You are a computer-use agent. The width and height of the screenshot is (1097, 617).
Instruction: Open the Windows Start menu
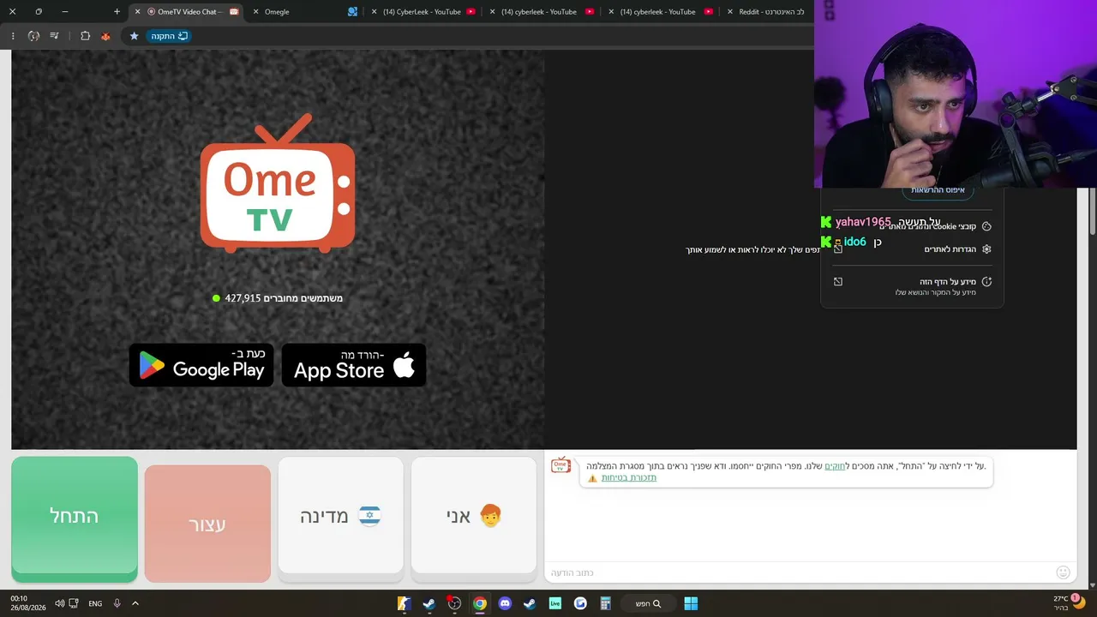coord(691,603)
